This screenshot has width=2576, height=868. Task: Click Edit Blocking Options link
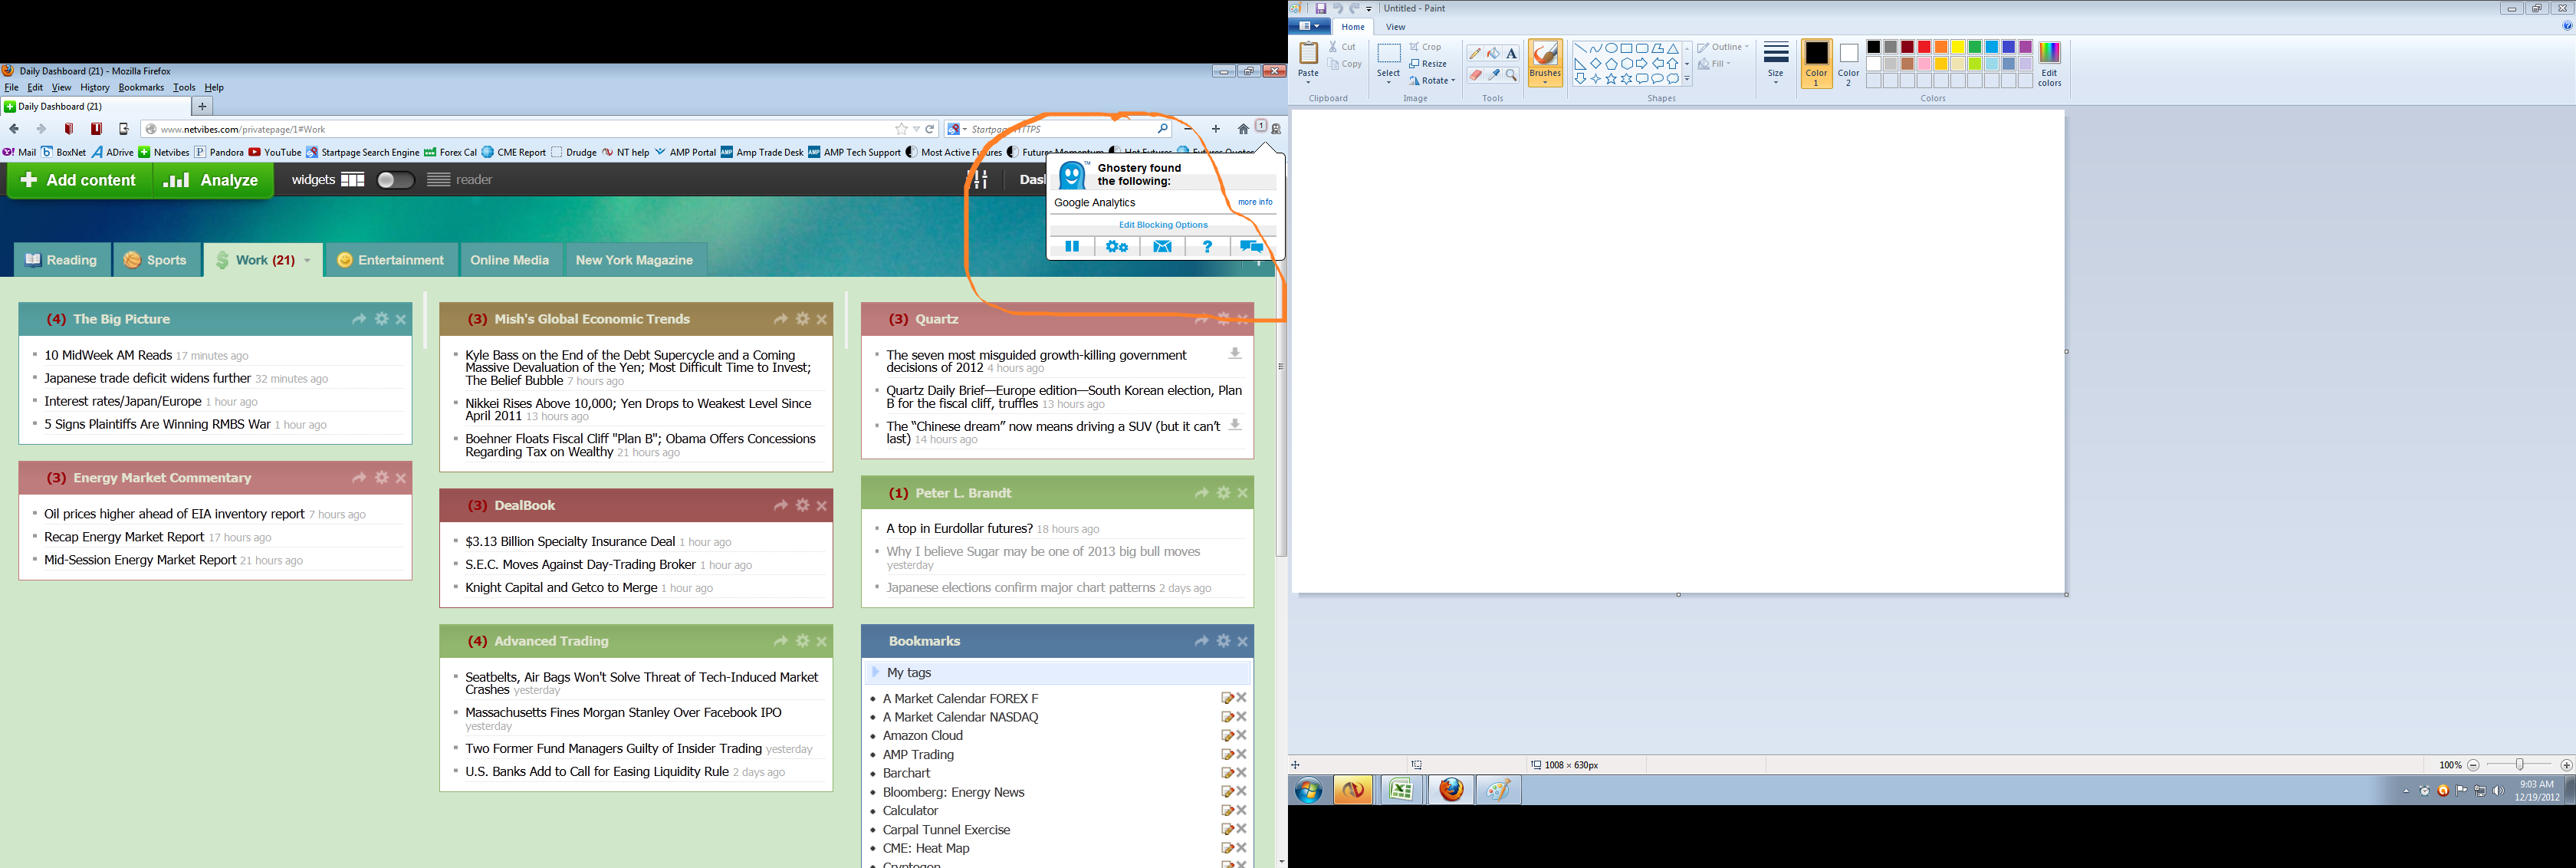[1163, 225]
